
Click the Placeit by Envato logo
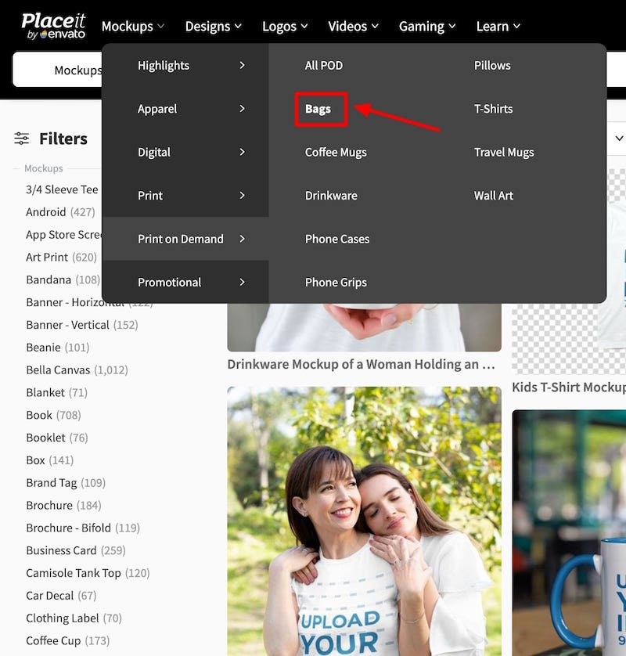pos(52,26)
